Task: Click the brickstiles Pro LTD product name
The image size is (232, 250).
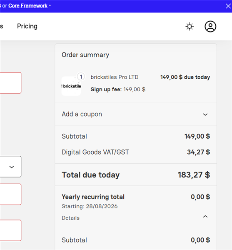Action: [115, 77]
